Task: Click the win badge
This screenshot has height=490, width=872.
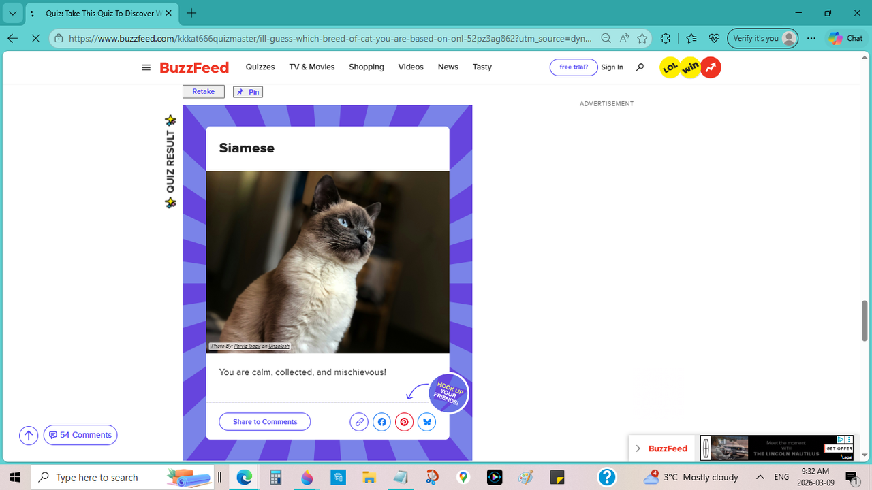Action: point(690,67)
